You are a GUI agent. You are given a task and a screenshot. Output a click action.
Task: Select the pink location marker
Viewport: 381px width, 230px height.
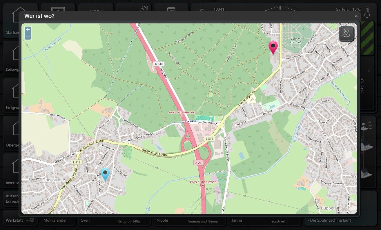pos(273,47)
